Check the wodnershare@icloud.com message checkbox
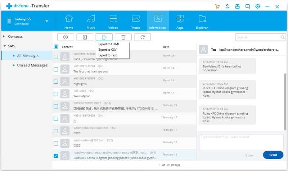Screen dimensions: 288x171 click(x=56, y=131)
